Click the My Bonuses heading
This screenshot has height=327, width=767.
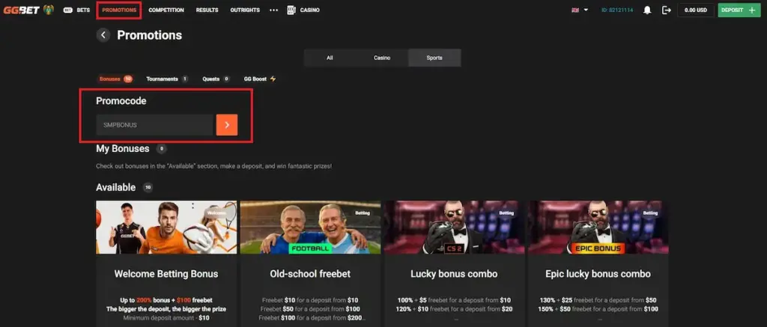coord(122,149)
